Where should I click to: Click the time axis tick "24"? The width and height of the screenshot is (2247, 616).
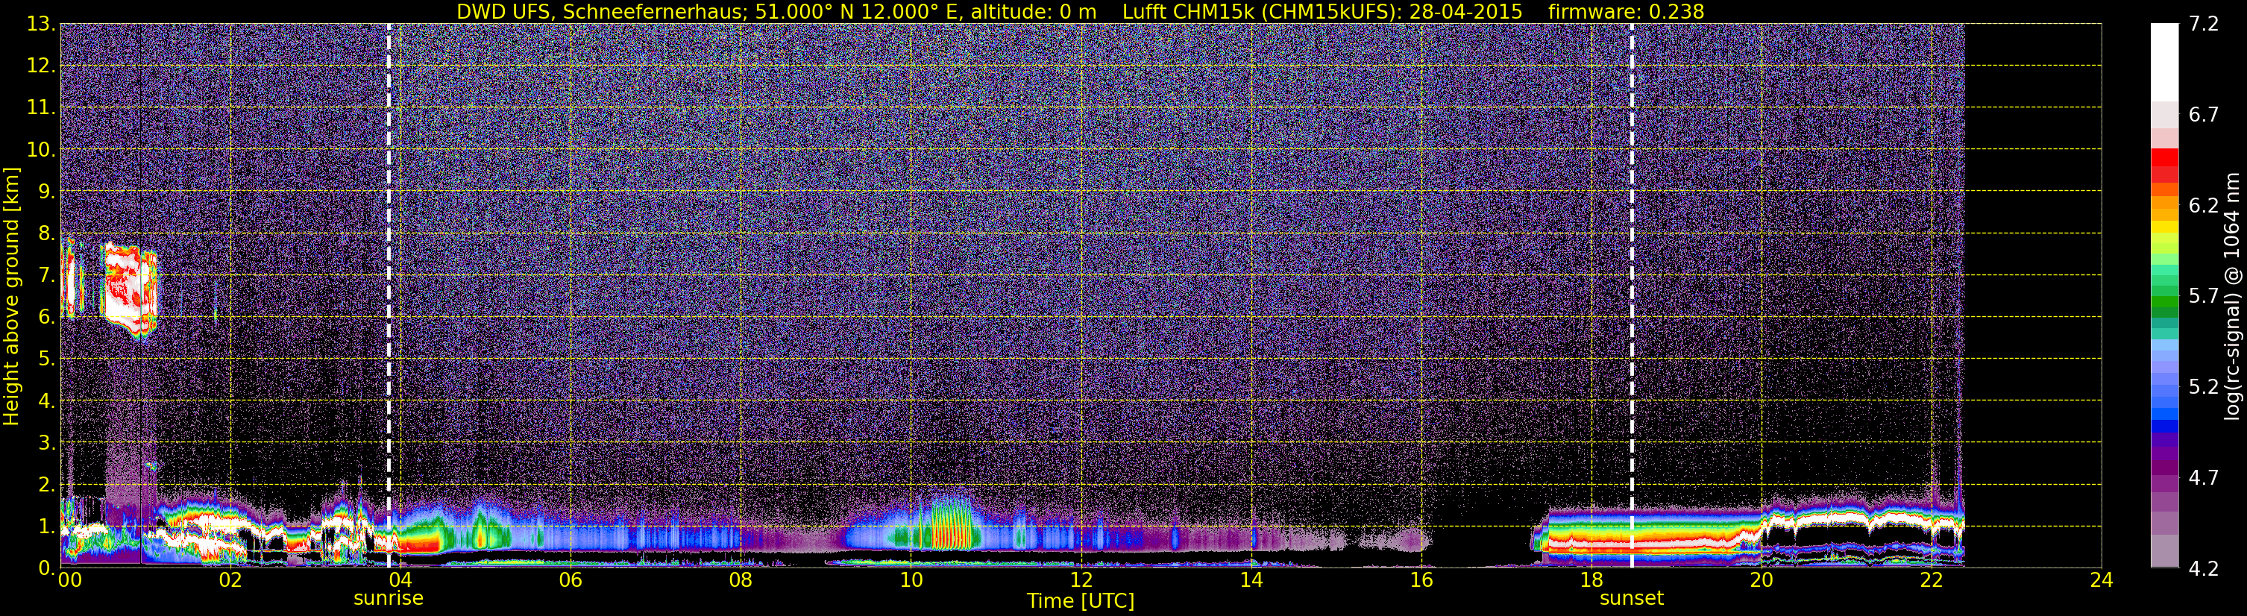(2102, 581)
